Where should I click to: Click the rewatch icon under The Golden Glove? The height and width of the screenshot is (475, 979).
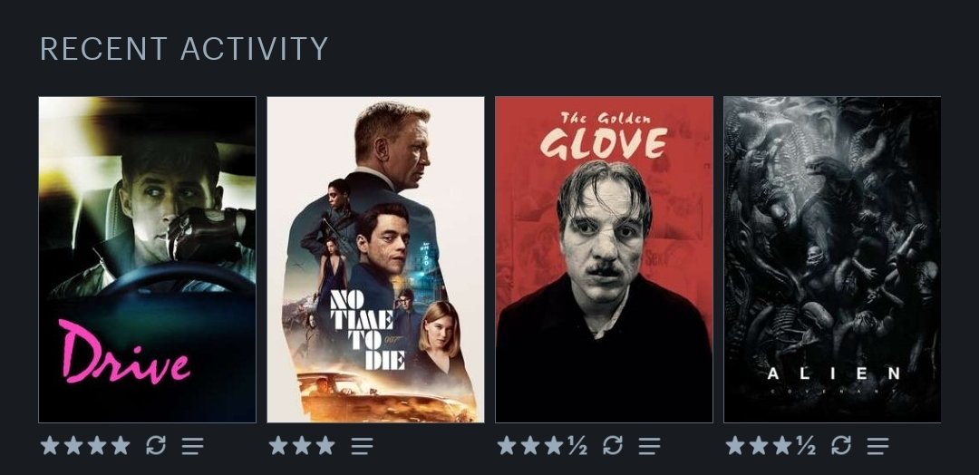pyautogui.click(x=613, y=445)
